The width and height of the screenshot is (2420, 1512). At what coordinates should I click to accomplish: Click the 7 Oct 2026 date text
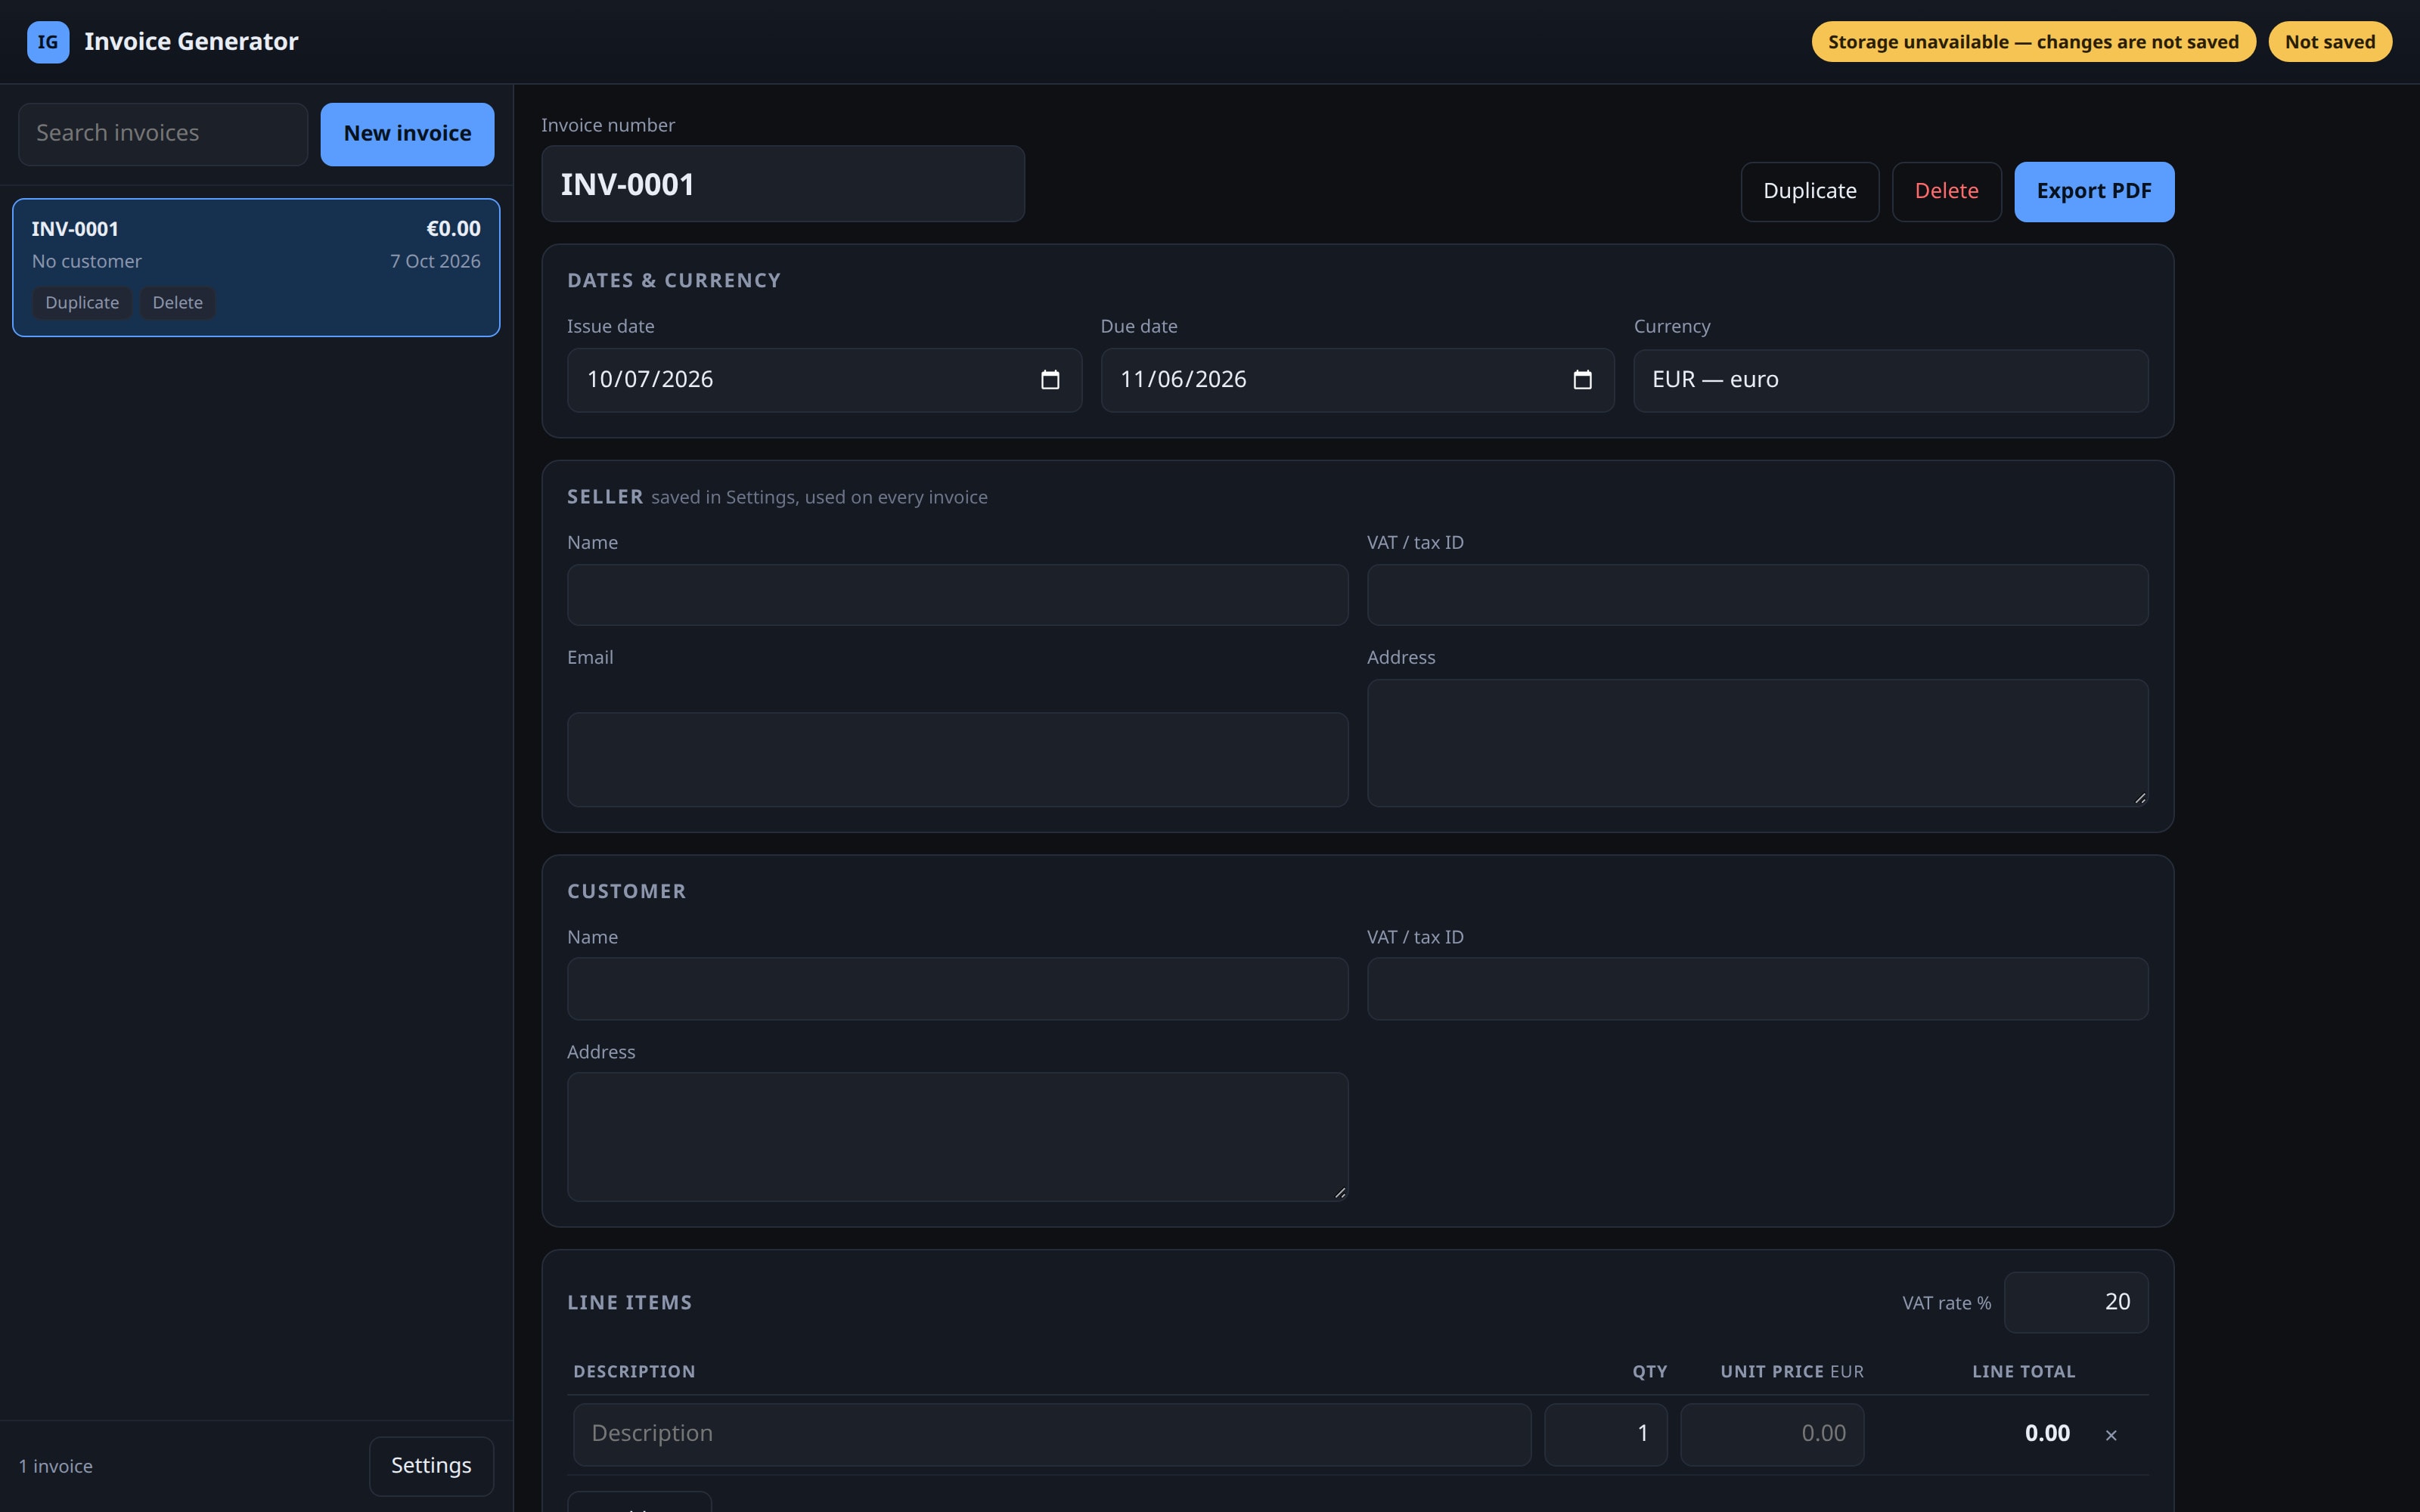point(435,261)
